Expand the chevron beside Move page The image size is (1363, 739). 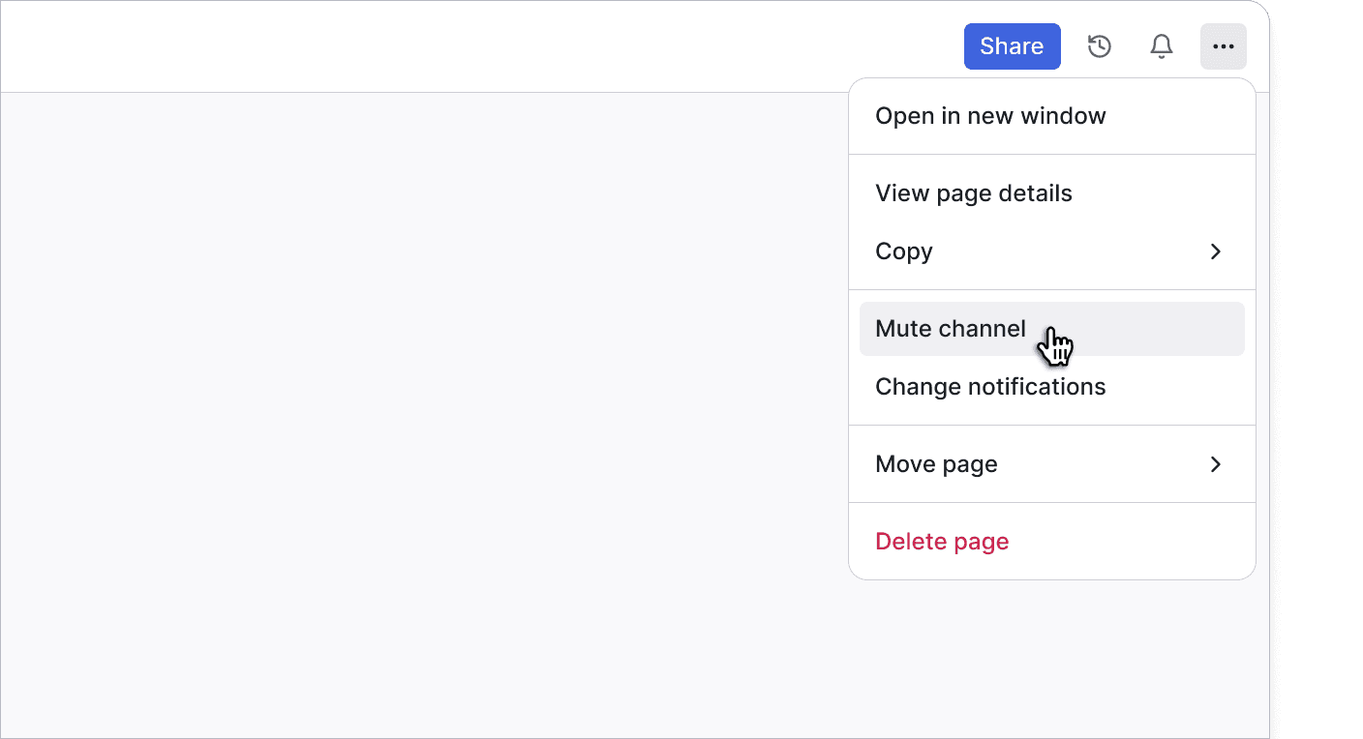click(x=1216, y=464)
